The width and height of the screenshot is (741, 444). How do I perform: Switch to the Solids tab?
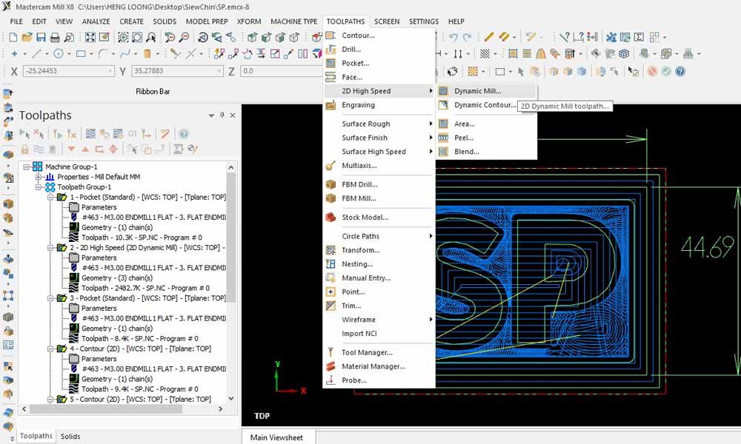pos(70,437)
